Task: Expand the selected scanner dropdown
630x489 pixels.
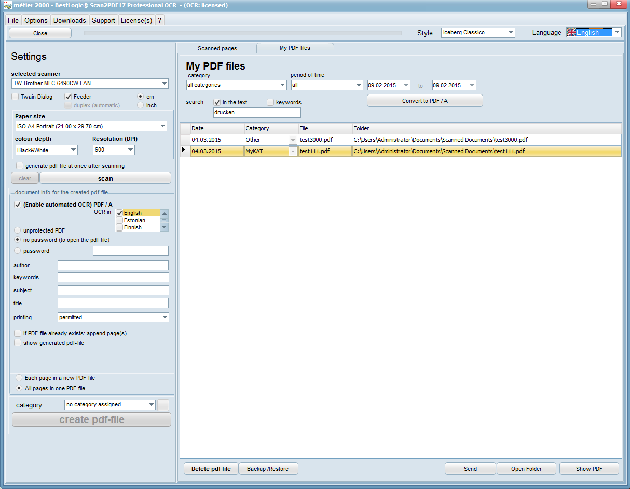Action: pos(164,84)
